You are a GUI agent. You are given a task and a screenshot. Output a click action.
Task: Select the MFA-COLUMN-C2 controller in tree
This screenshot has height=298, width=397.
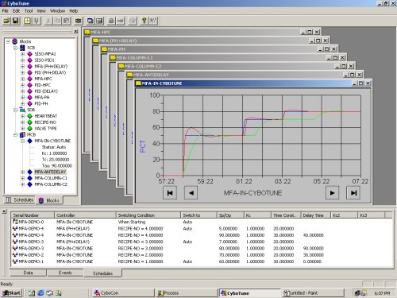(51, 184)
